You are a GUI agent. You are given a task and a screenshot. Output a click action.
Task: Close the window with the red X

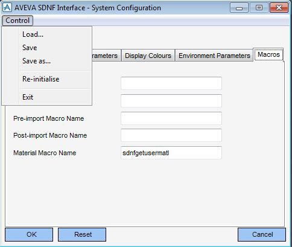coord(279,8)
